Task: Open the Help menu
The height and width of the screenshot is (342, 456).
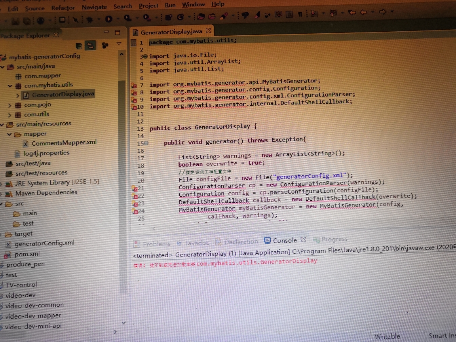Action: click(218, 4)
